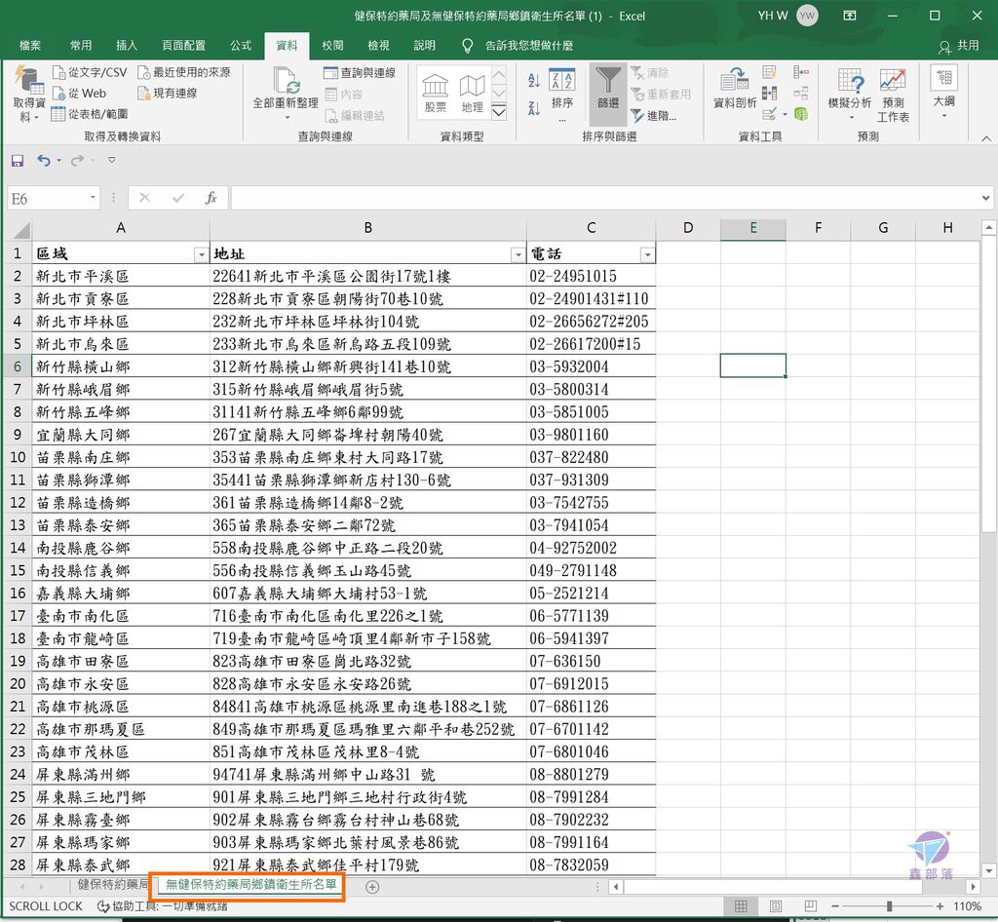Click the horizontal scrollbar right arrow
The image size is (998, 922).
(974, 886)
